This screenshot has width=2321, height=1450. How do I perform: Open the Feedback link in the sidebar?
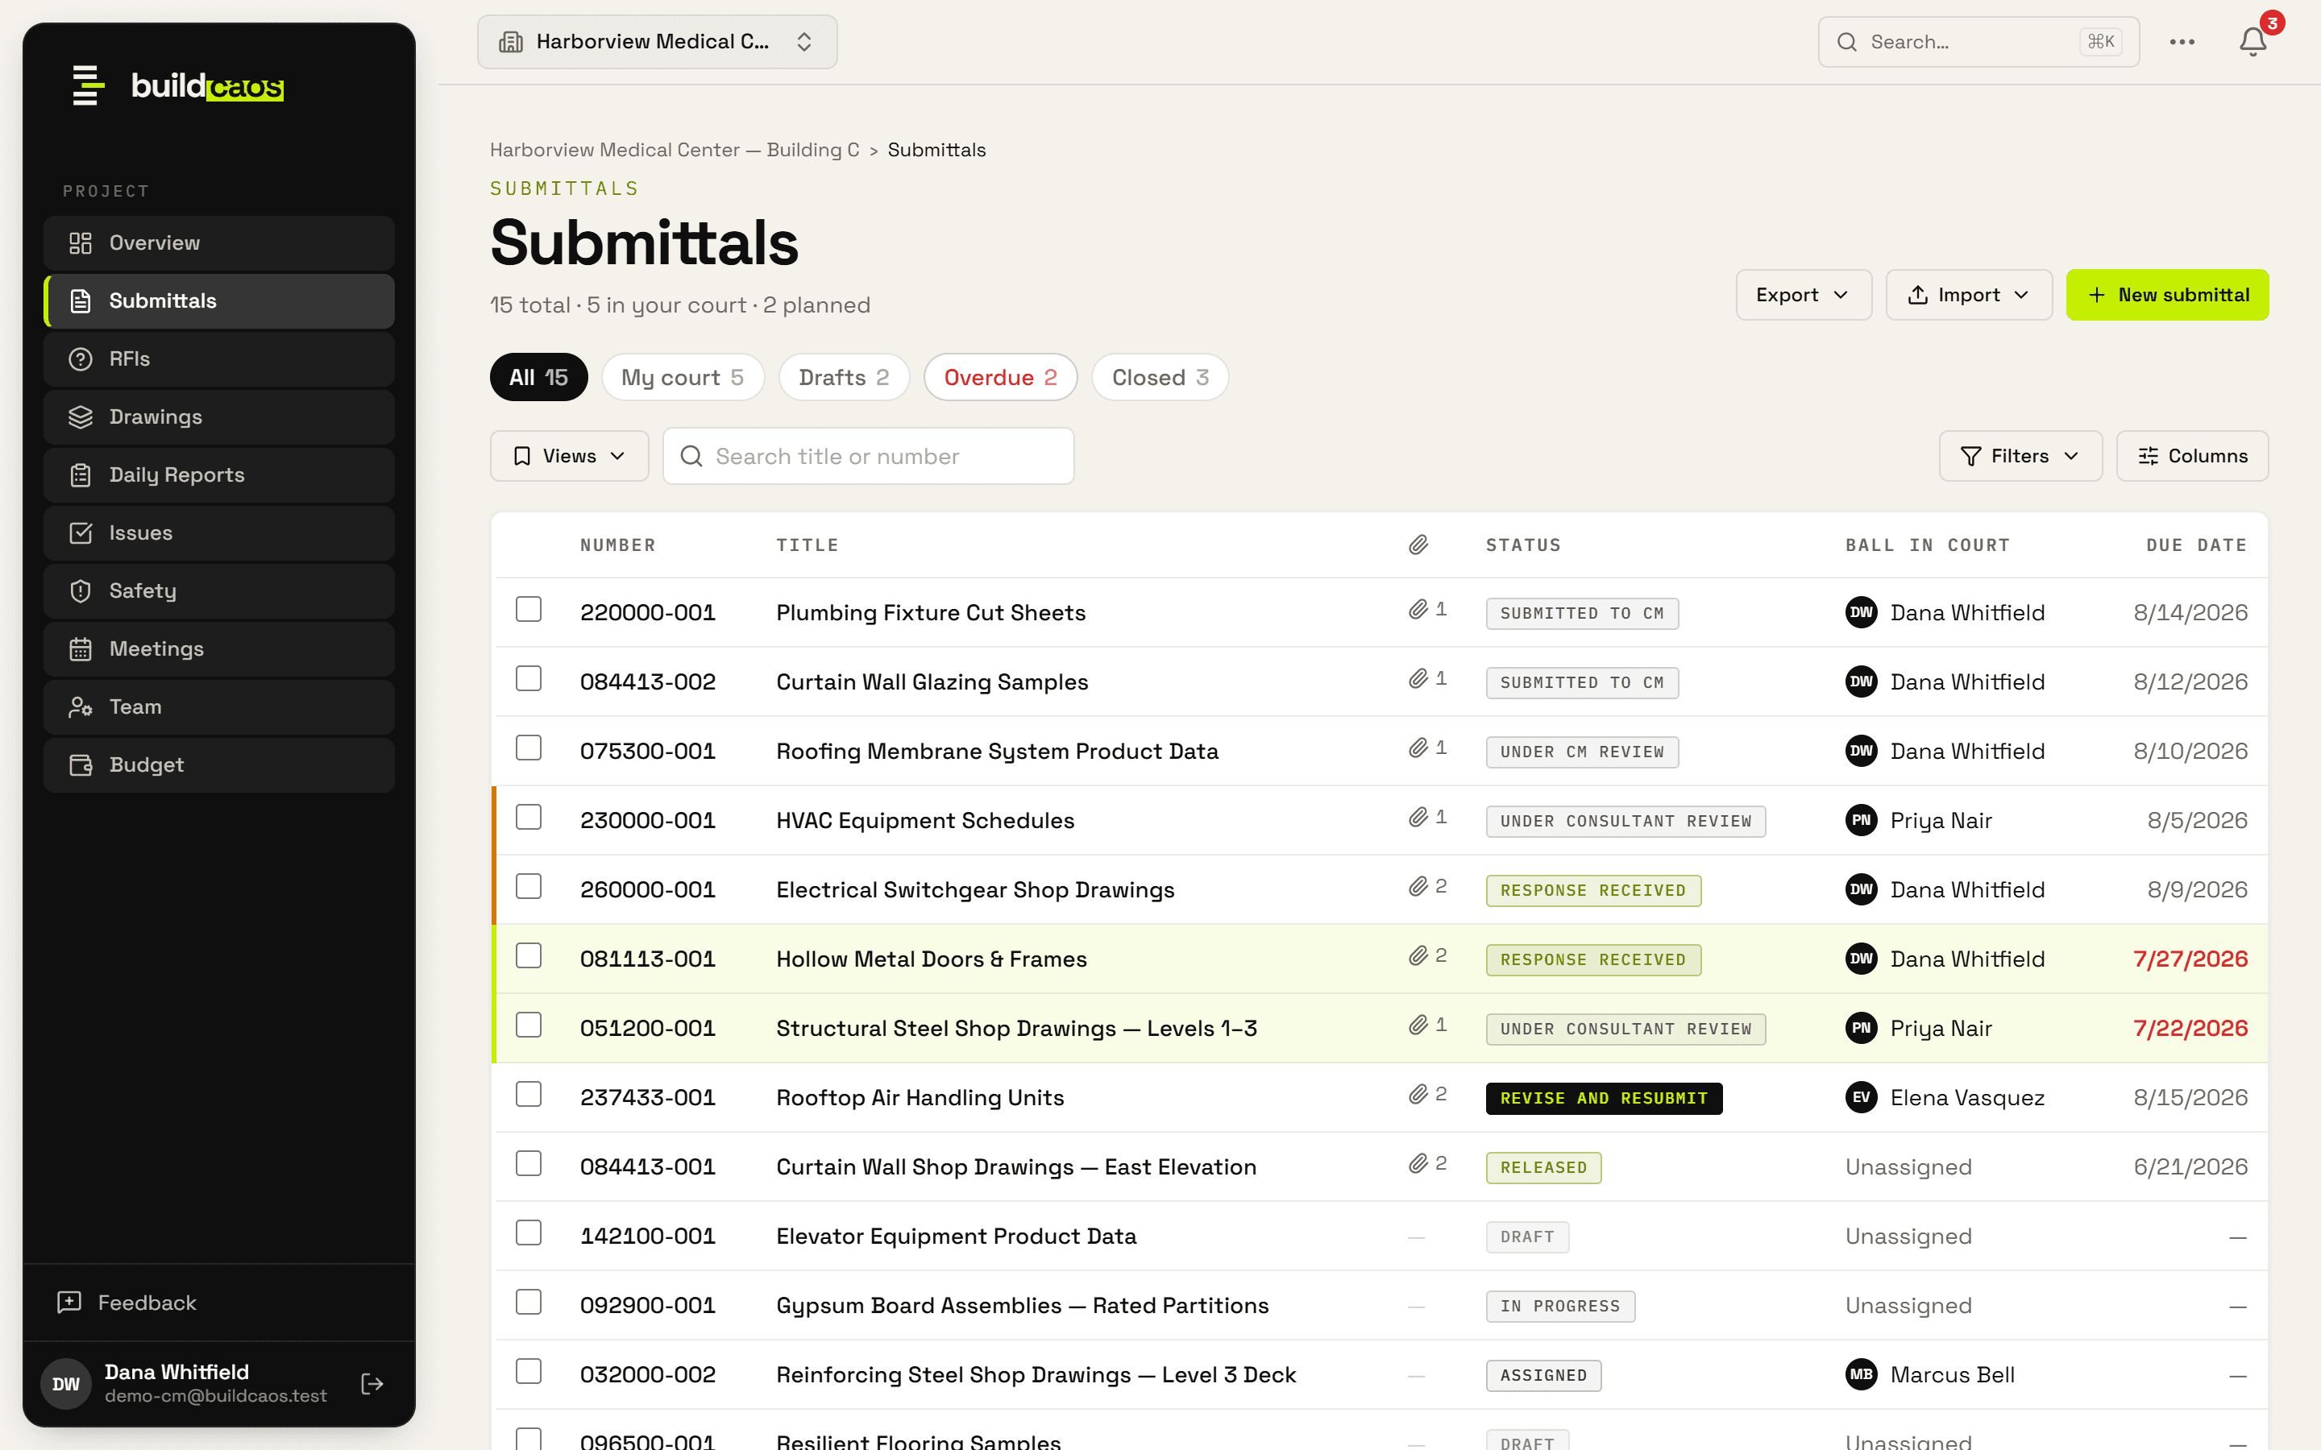coord(127,1303)
